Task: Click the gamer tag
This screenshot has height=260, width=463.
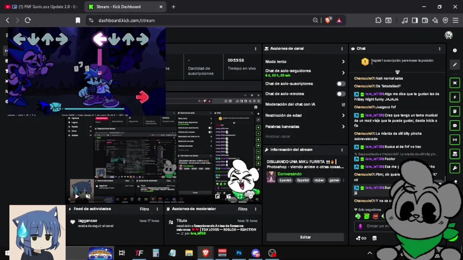Action: tap(334, 180)
